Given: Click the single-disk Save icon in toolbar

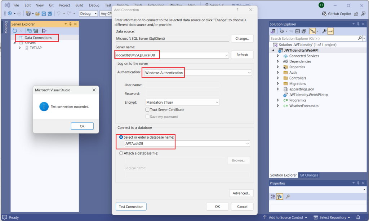Looking at the screenshot, I should pos(44,14).
